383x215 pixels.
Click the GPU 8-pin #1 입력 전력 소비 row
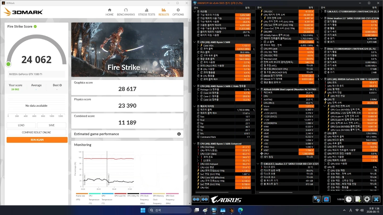tap(352, 120)
